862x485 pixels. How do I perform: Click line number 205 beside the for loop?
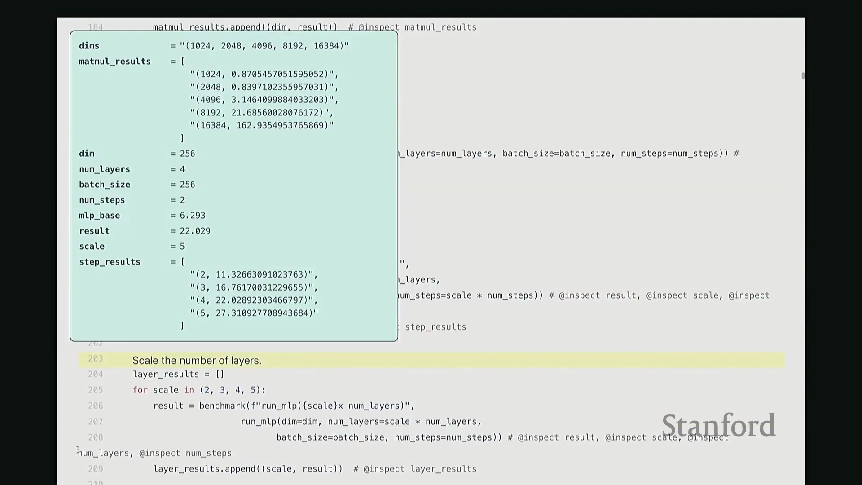click(95, 390)
